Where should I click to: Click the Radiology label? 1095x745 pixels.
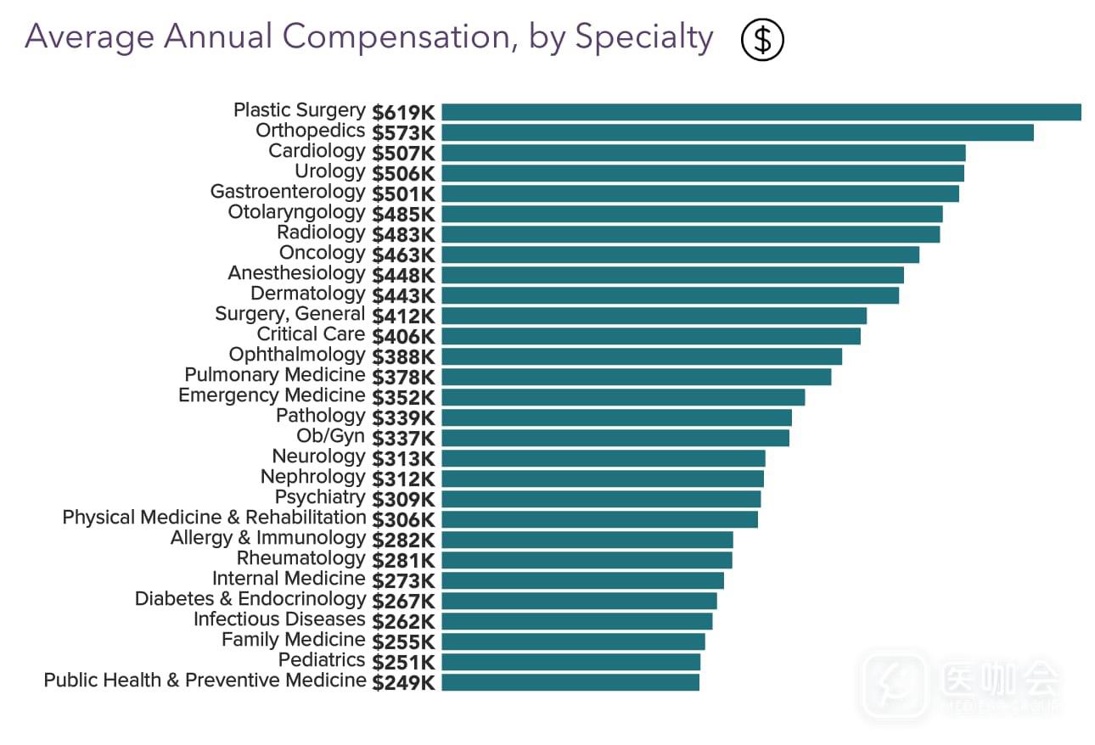point(321,232)
